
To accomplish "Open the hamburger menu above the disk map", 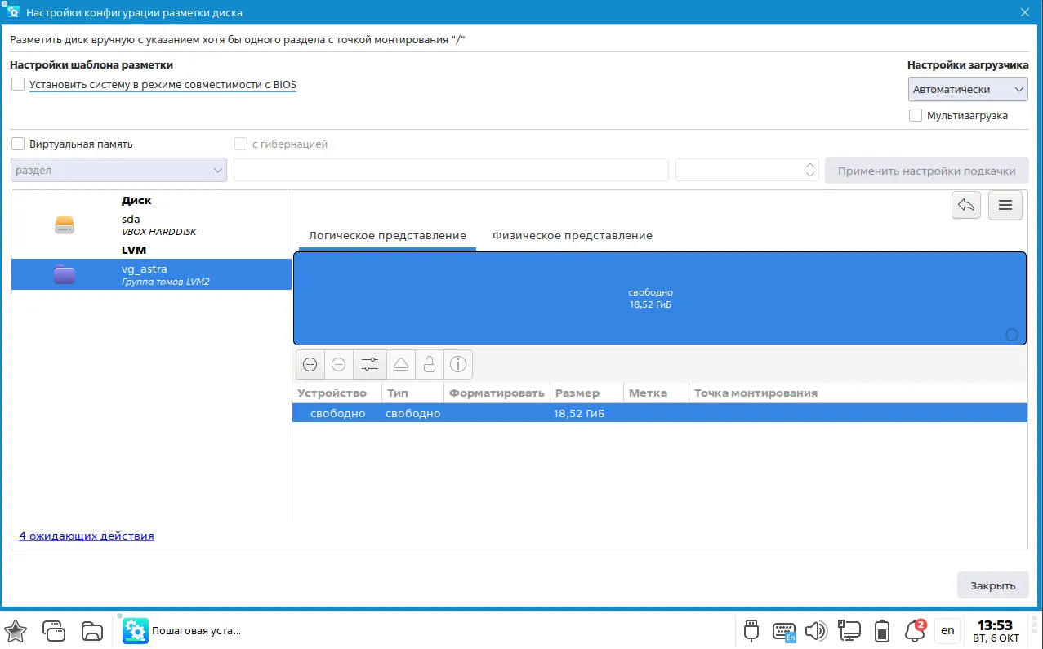I will (x=1005, y=205).
